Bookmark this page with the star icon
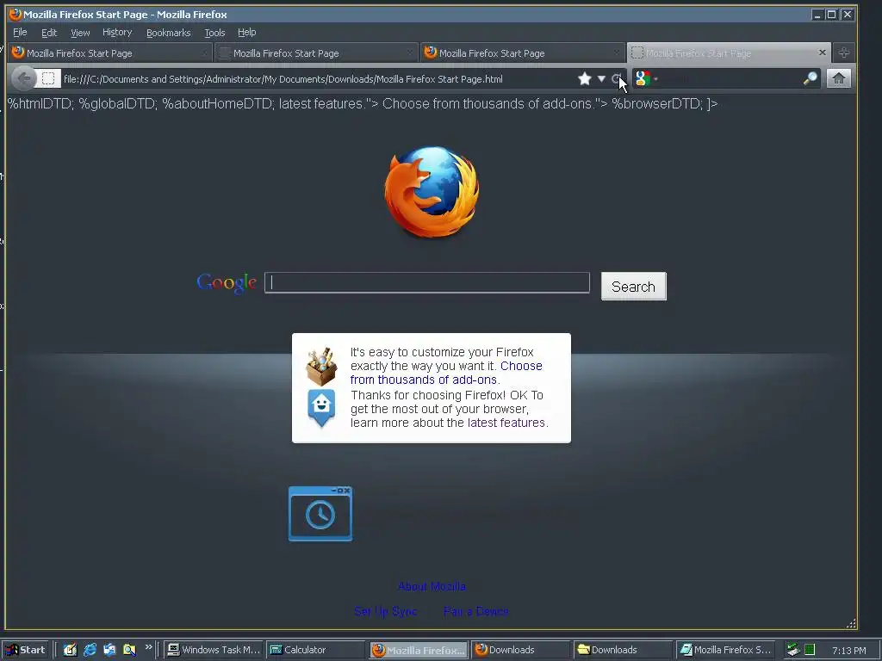882x661 pixels. click(585, 78)
